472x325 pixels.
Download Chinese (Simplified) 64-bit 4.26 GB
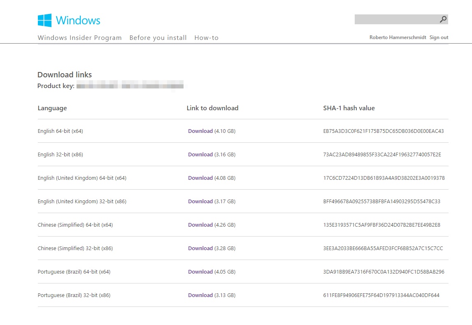200,225
